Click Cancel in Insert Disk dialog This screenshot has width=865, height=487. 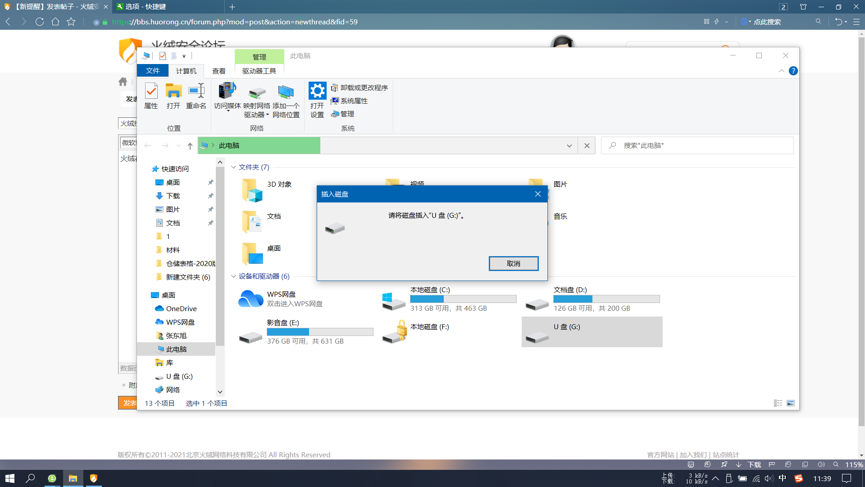click(x=513, y=264)
